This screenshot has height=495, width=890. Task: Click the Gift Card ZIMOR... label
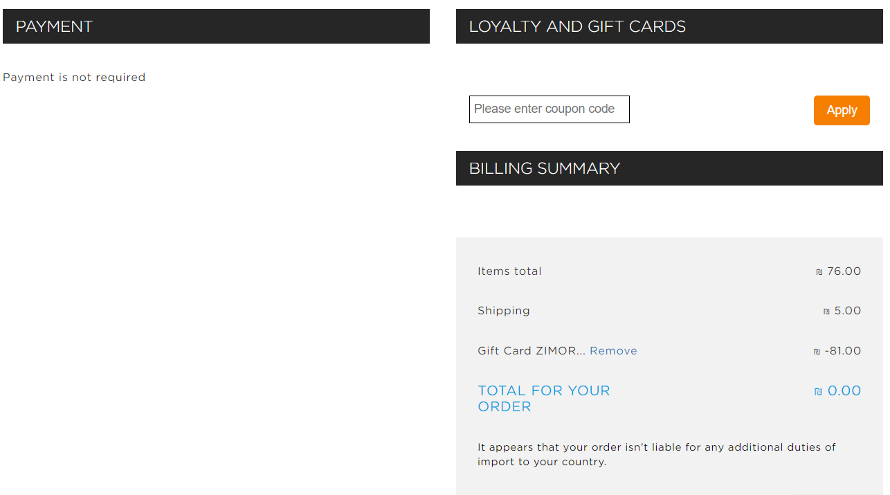(531, 351)
